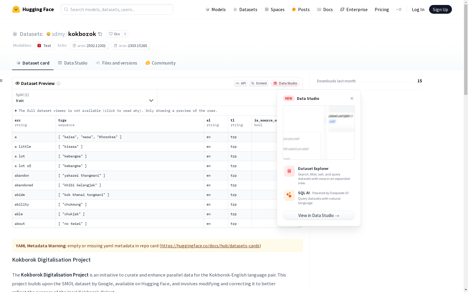Click the Dataset Preview info icon
Image resolution: width=468 pixels, height=292 pixels.
point(58,84)
